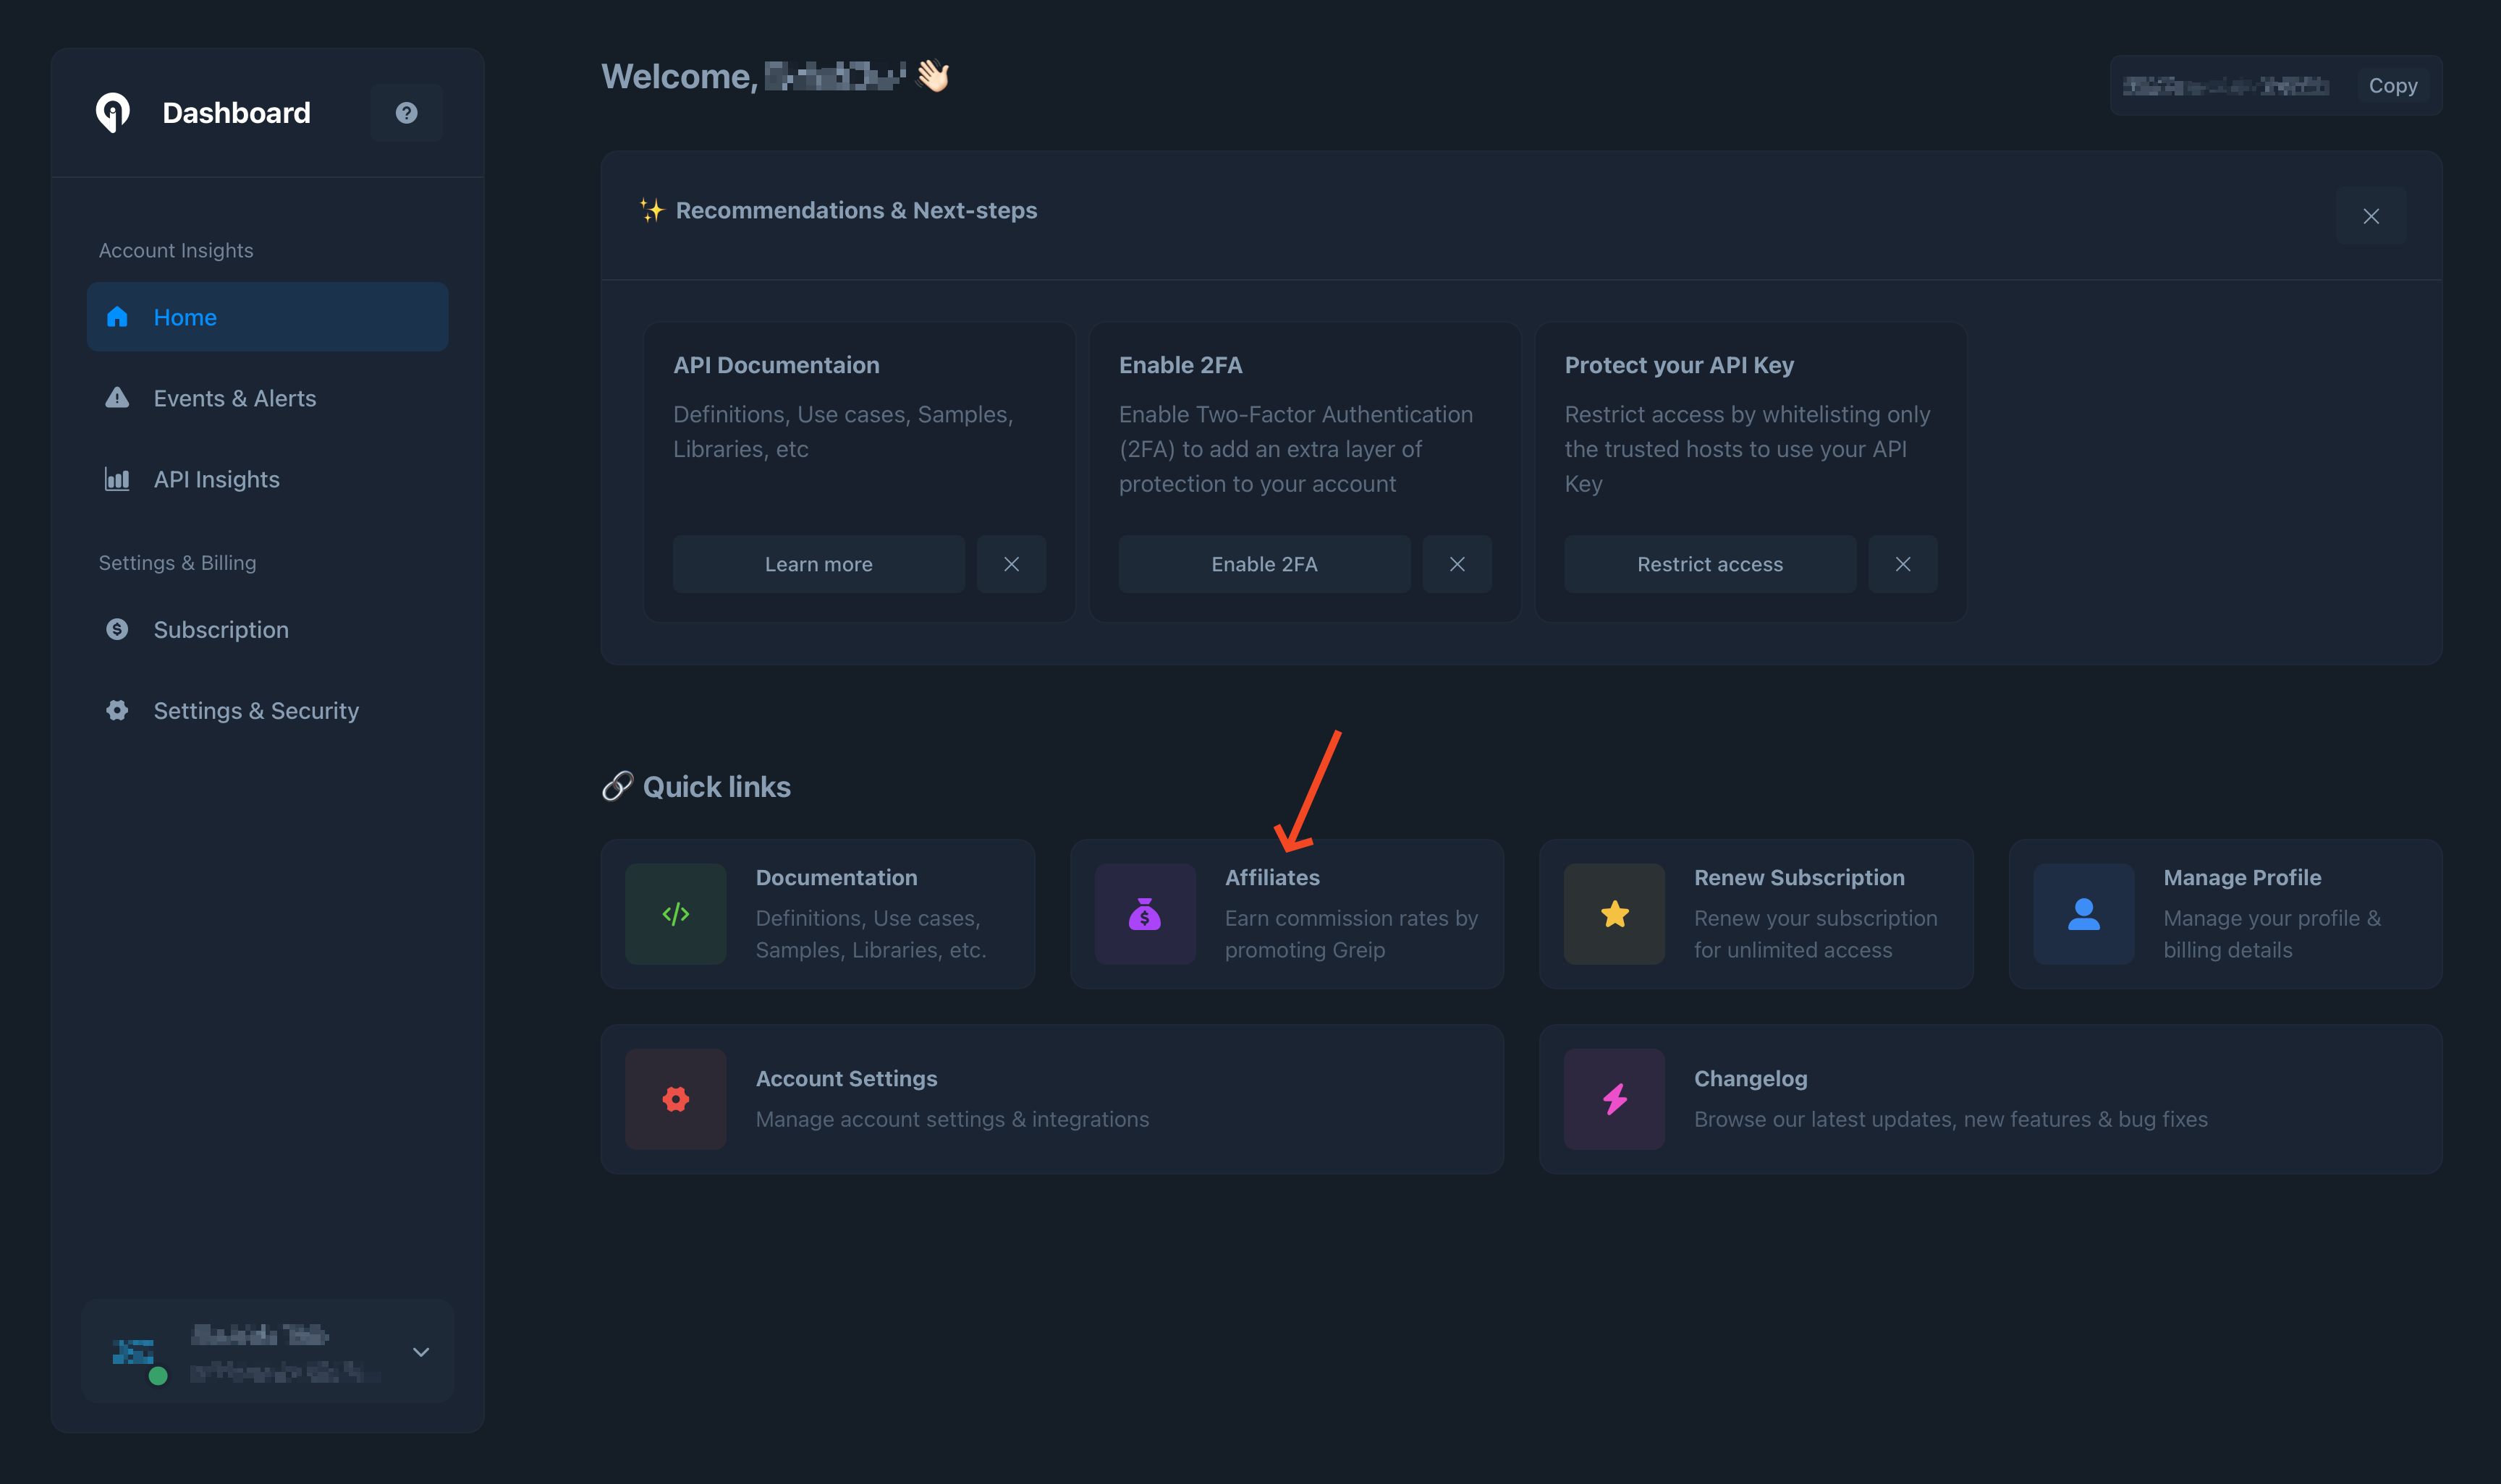Open the Subscription page in the sidebar

[220, 630]
